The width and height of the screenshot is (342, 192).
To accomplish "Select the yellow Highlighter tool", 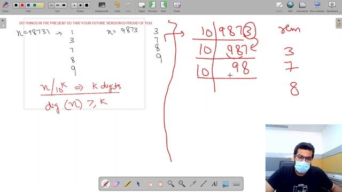I will [x=127, y=184].
